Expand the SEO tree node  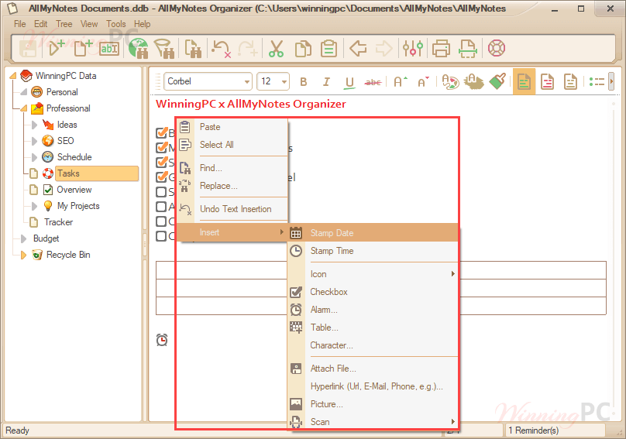(x=34, y=141)
